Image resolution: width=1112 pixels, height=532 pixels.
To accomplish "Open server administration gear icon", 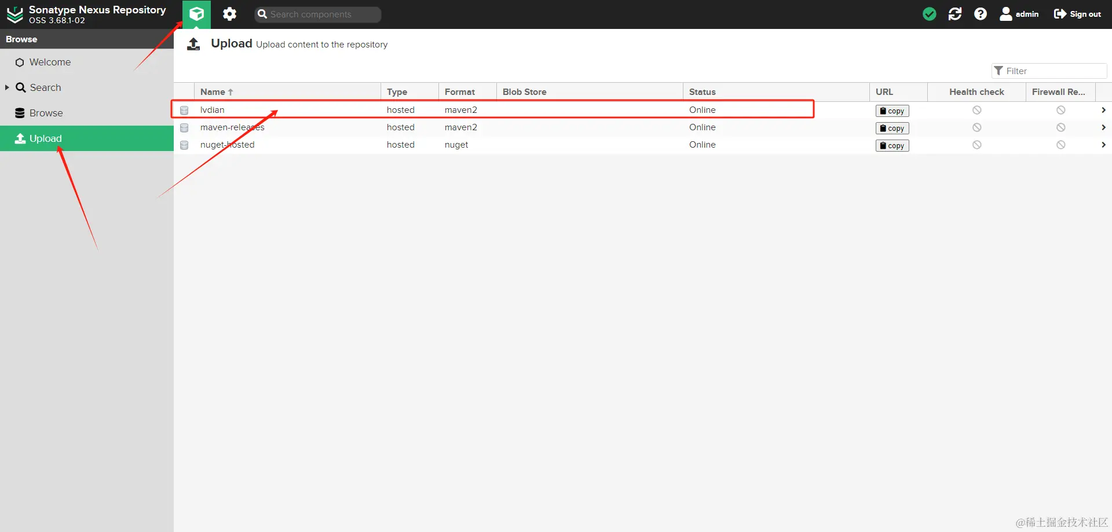I will 230,14.
